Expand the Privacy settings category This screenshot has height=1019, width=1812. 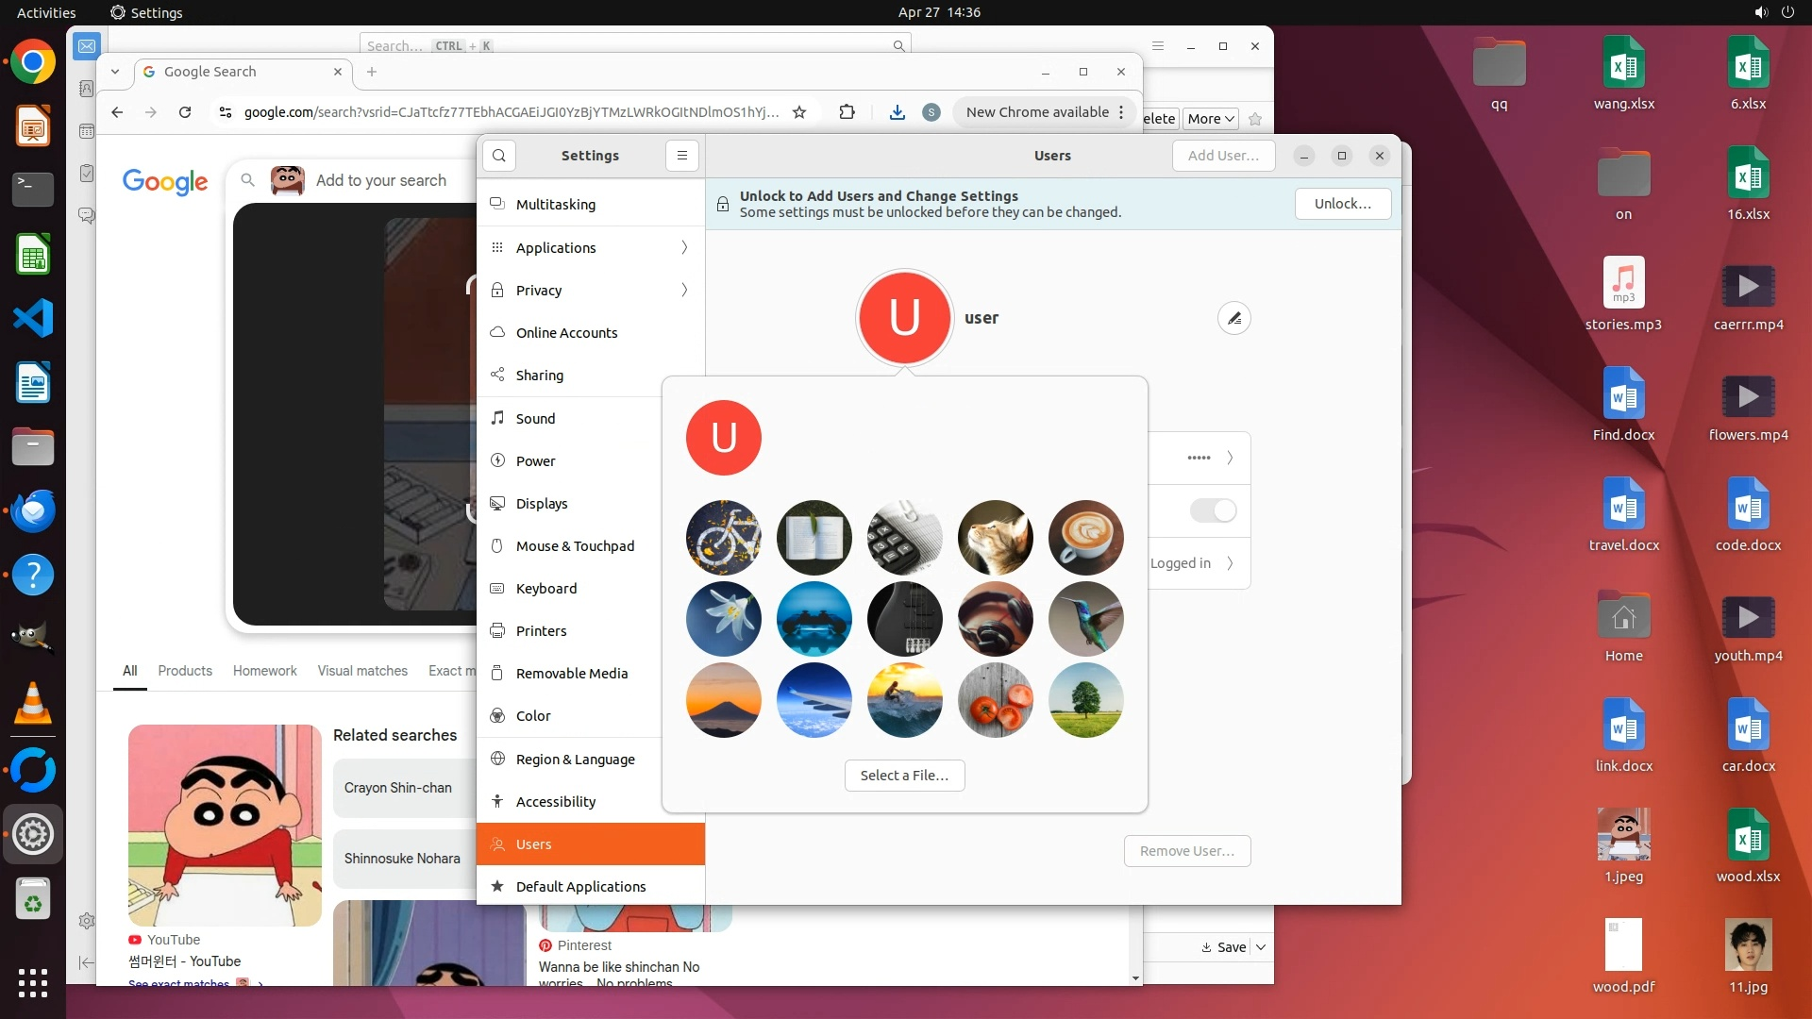pos(591,290)
